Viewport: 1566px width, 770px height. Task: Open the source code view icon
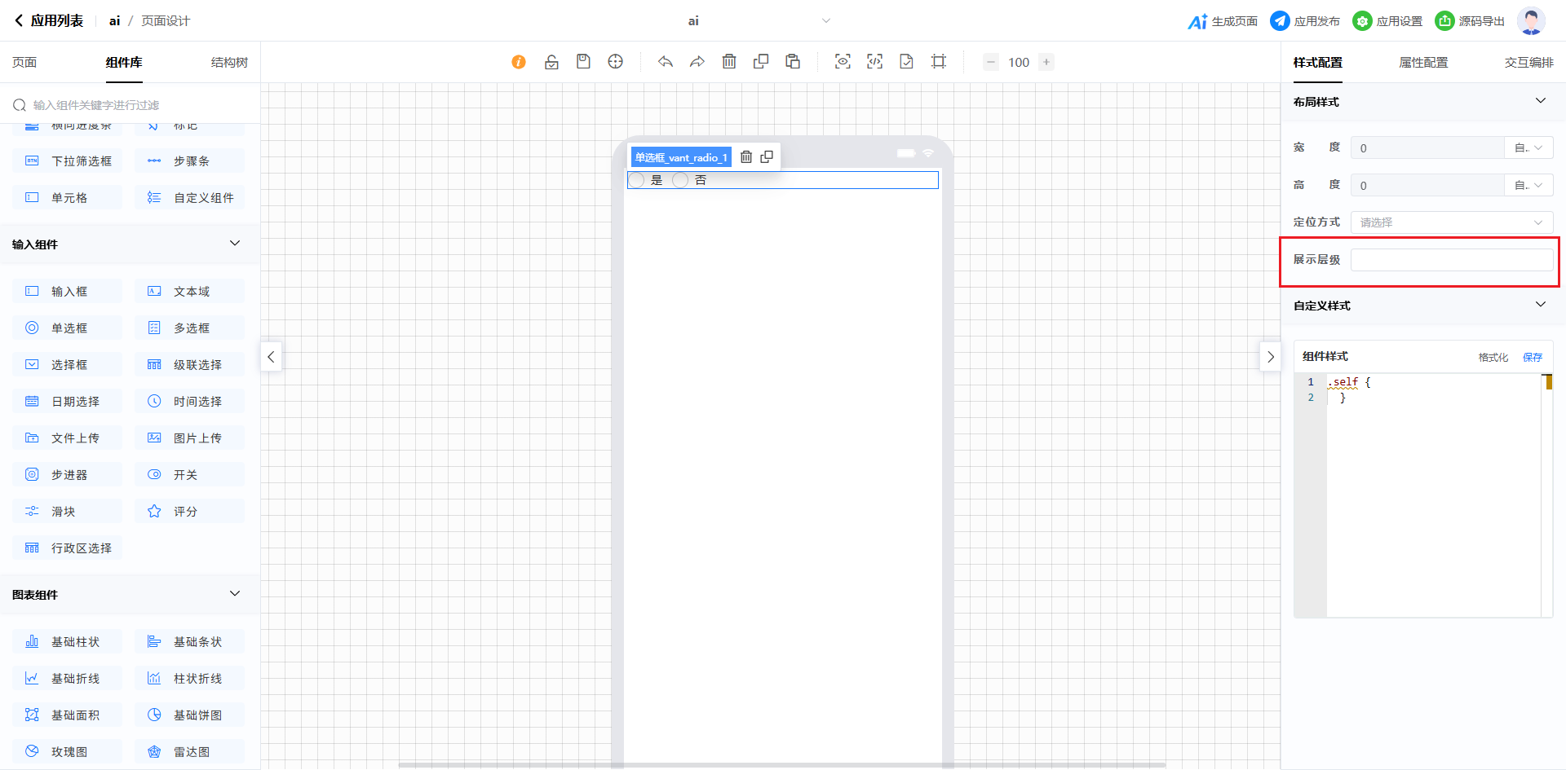(x=874, y=62)
